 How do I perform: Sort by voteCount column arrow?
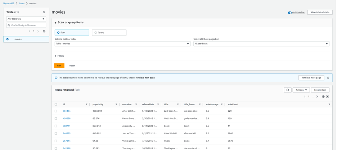click(329, 104)
